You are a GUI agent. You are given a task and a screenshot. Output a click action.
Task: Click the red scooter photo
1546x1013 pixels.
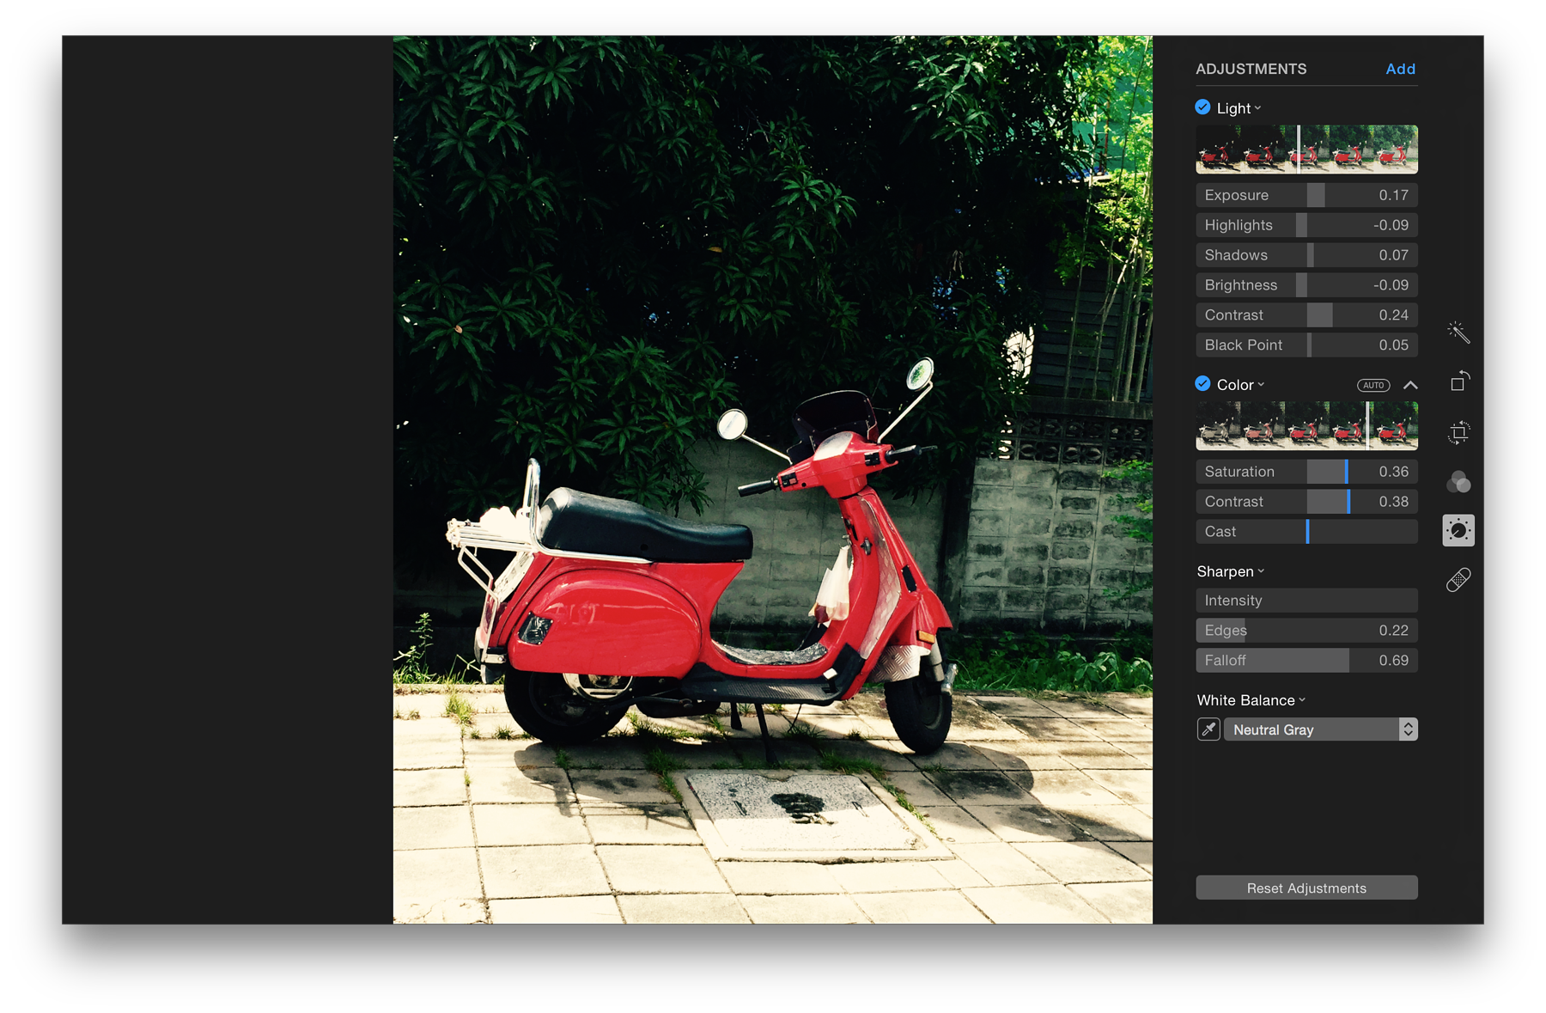coord(772,479)
